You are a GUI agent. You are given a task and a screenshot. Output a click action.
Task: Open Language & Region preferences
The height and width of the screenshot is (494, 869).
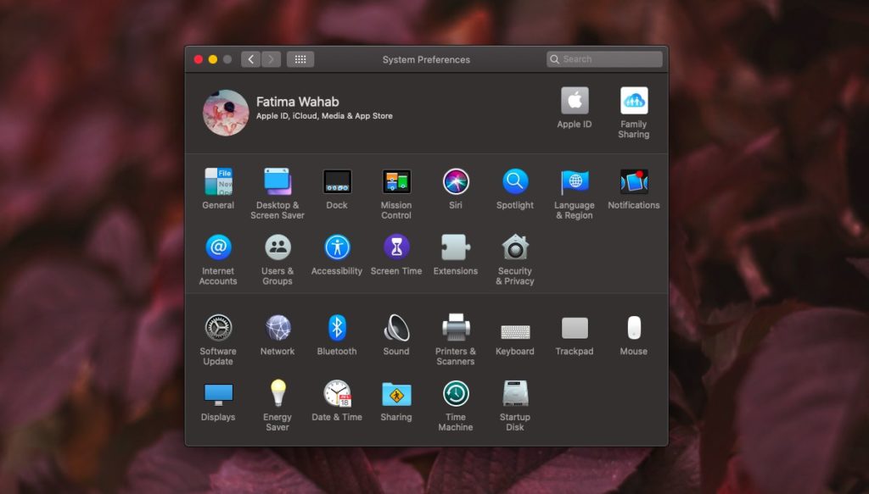(575, 183)
